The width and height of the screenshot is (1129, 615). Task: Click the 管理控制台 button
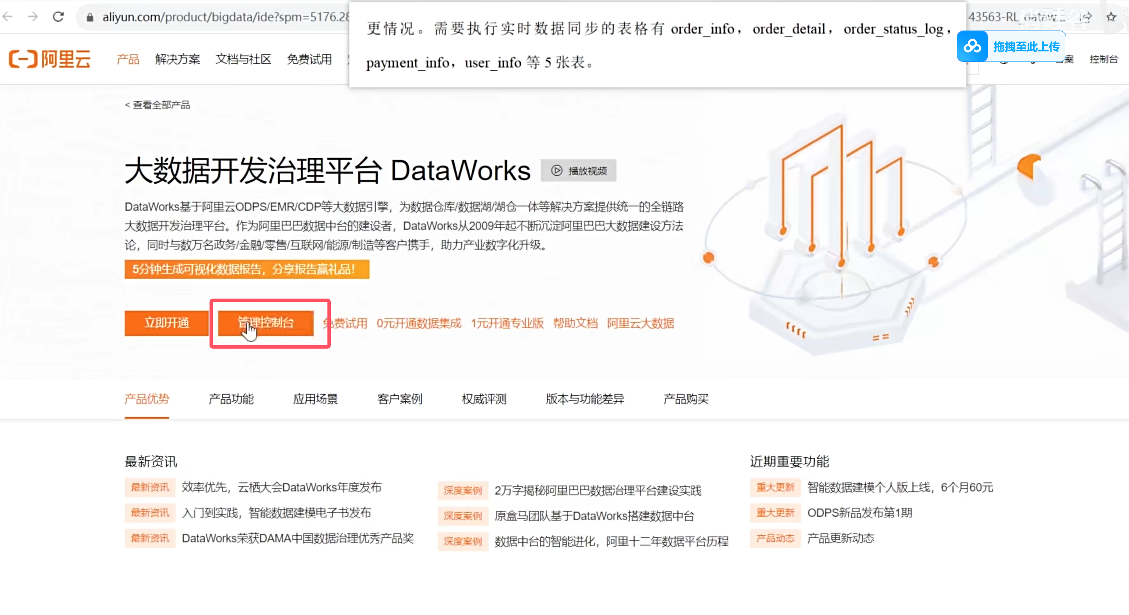pos(265,323)
